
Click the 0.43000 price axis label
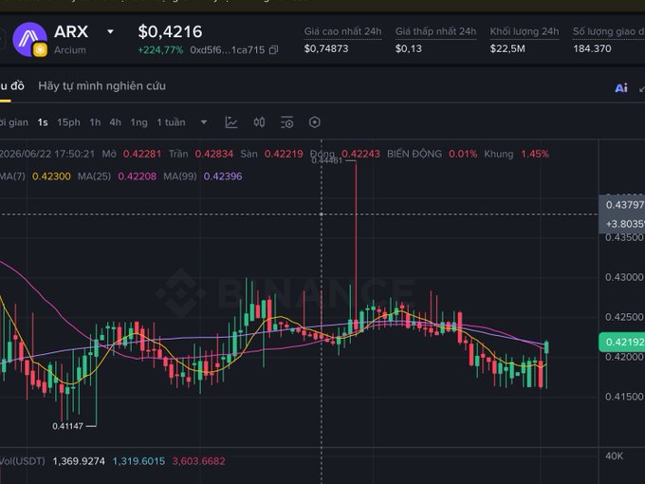pos(624,277)
